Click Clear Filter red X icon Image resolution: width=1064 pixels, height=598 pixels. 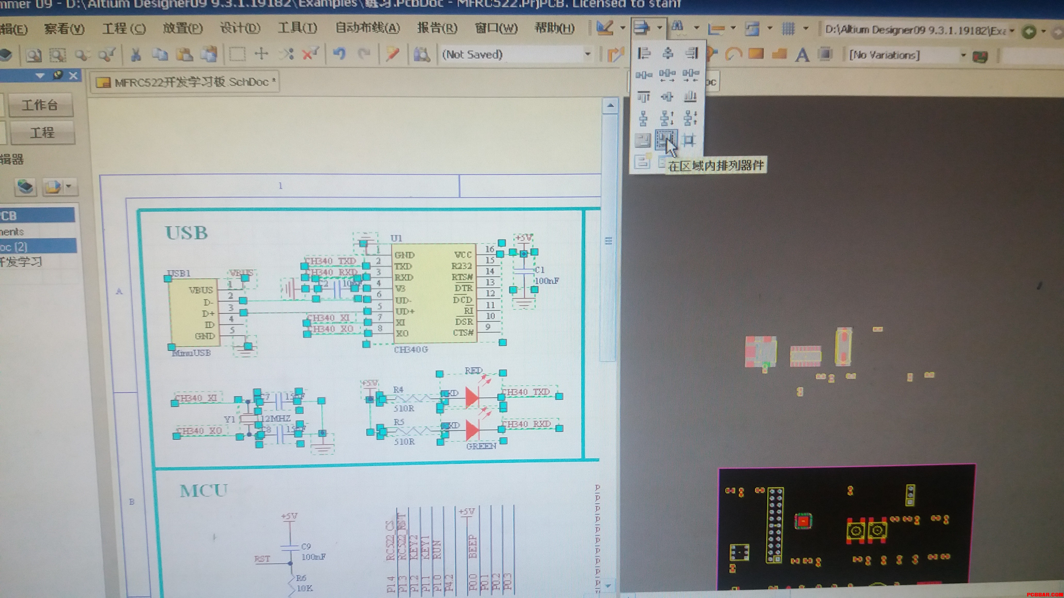(310, 54)
